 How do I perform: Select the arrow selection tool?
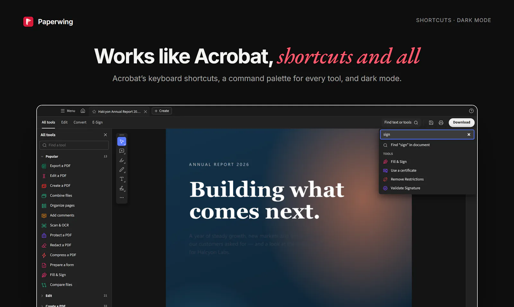click(122, 141)
